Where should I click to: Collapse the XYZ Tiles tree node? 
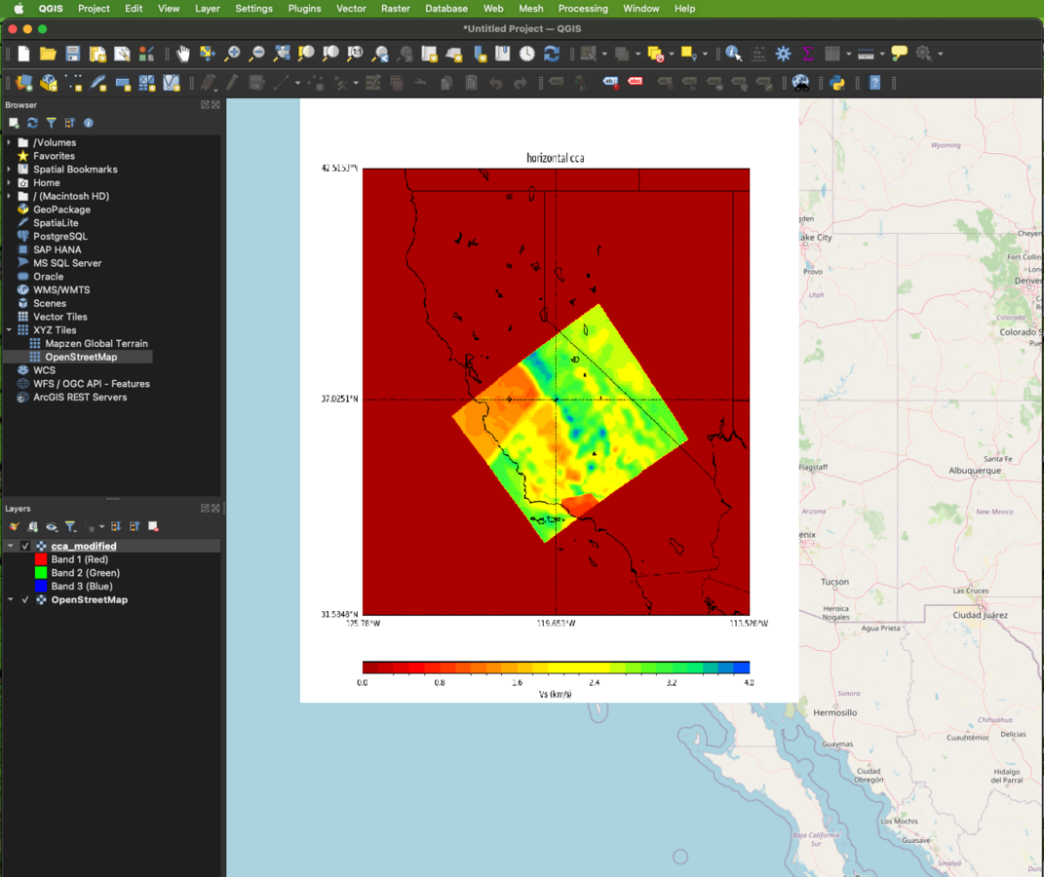point(10,330)
